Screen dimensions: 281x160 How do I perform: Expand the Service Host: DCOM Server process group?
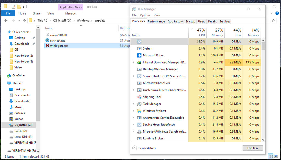(133, 76)
